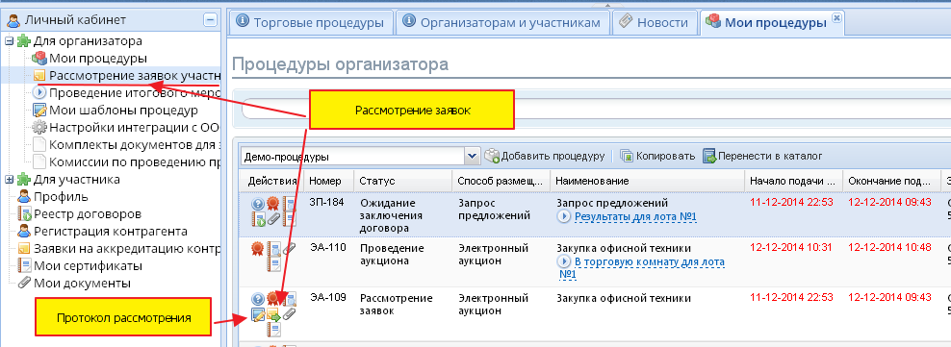Click the bottom notebook icon in row ЭА-109
951x347 pixels.
(273, 330)
